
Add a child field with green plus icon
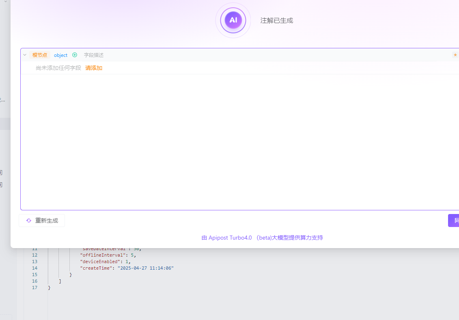click(x=75, y=55)
